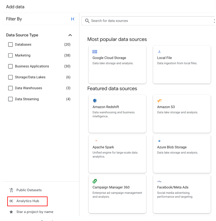Click the Marketing count (38)
216x221 pixels.
67,55
